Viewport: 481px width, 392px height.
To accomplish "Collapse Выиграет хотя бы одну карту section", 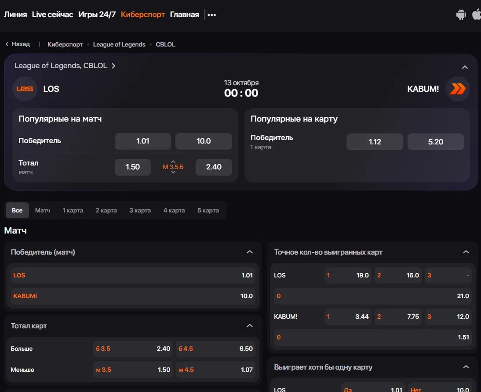I will pos(466,367).
